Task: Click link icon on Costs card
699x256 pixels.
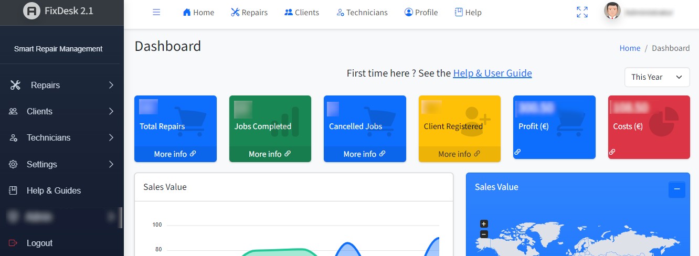Action: click(612, 152)
